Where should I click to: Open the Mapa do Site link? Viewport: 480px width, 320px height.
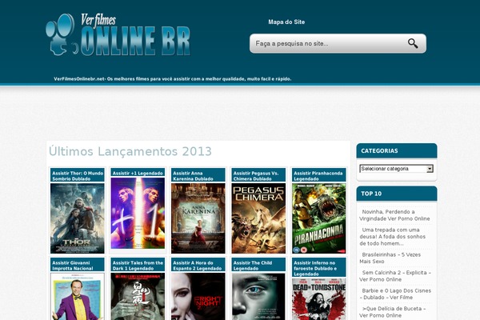(x=286, y=22)
